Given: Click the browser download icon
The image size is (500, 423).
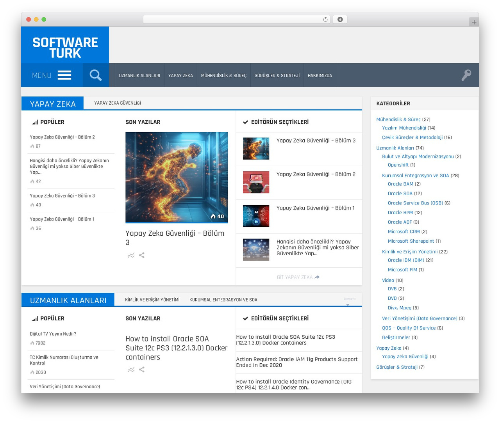Looking at the screenshot, I should click(340, 20).
